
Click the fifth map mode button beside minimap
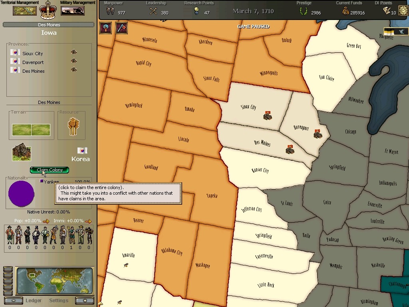[8, 293]
